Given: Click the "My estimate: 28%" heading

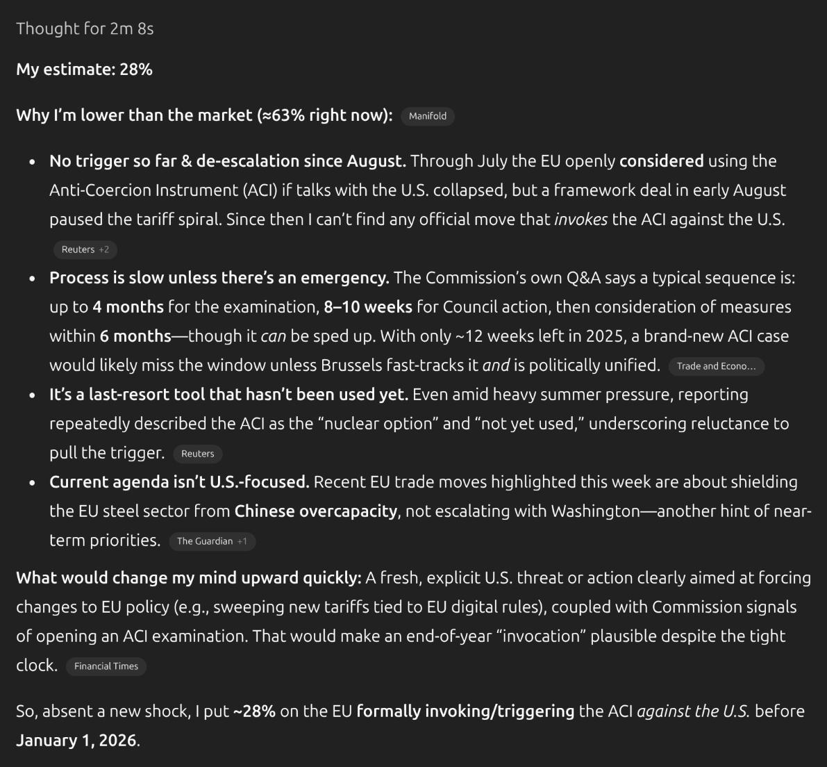Looking at the screenshot, I should point(84,69).
